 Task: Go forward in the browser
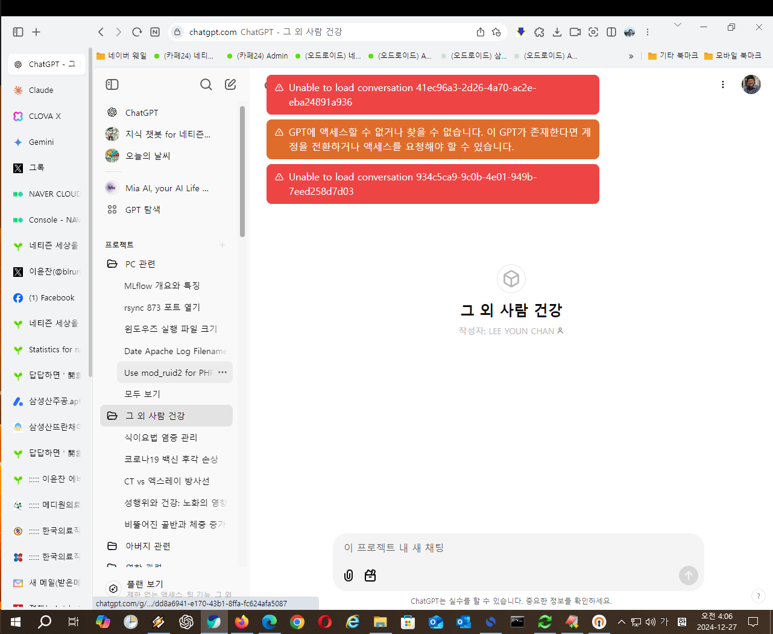[x=118, y=32]
